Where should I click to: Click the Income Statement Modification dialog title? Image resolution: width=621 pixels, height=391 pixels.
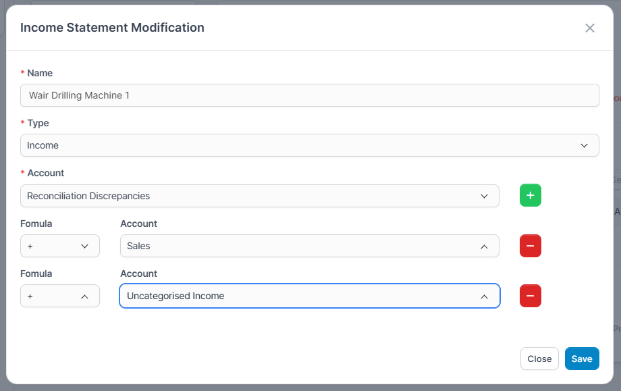(112, 28)
